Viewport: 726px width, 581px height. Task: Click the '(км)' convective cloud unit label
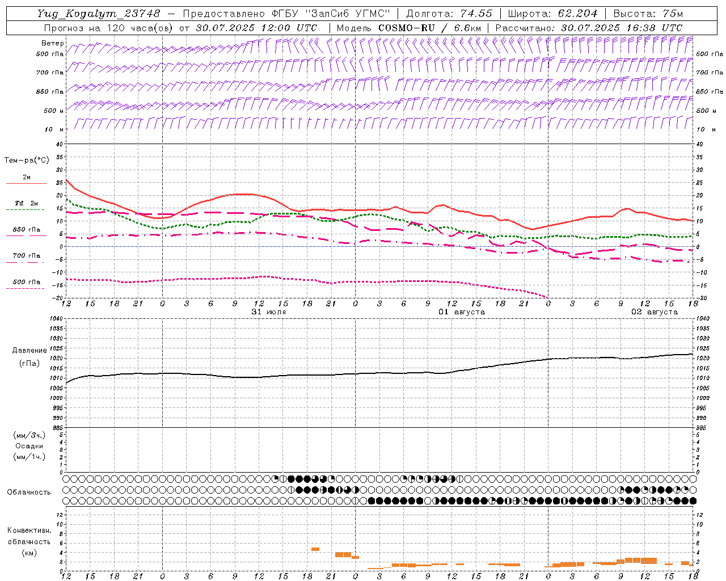[29, 552]
